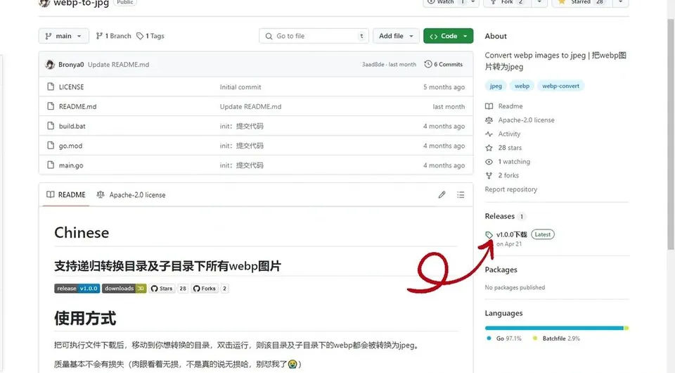The height and width of the screenshot is (373, 675).
Task: View the 6 Commits history
Action: (444, 64)
